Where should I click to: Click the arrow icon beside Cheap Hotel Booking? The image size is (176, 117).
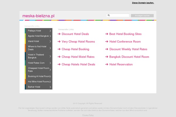click(59, 49)
